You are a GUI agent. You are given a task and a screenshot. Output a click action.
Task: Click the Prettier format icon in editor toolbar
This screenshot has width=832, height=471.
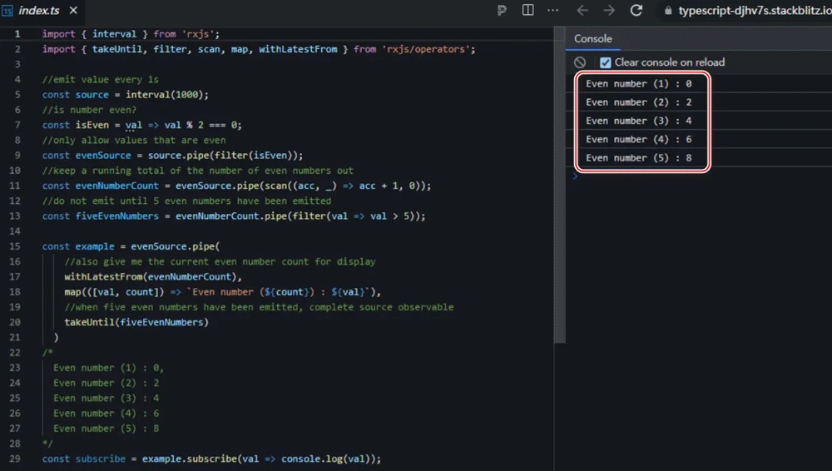click(502, 10)
